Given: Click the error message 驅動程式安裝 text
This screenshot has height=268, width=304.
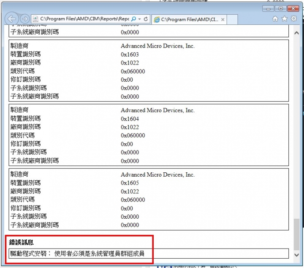Looking at the screenshot, I should 77,253.
